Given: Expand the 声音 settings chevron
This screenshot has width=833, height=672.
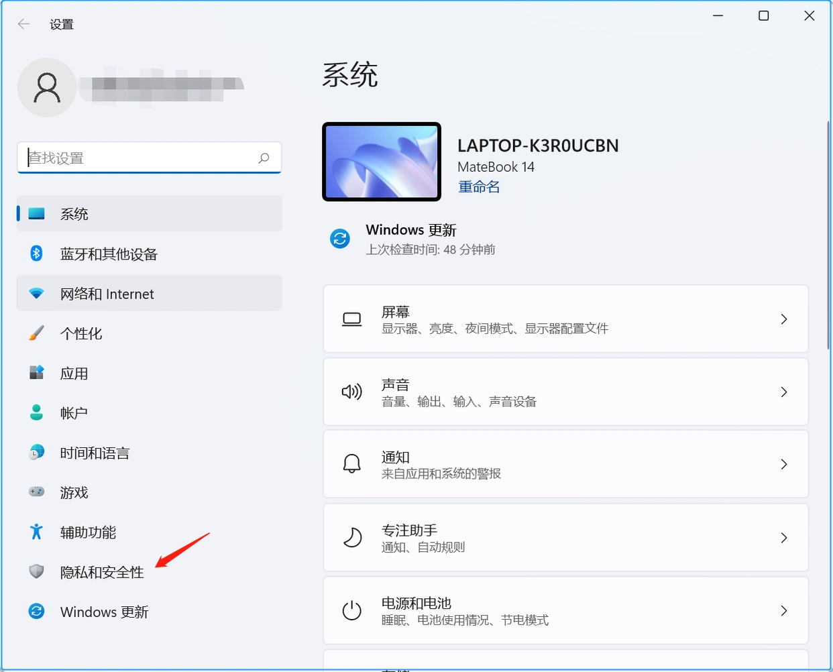Looking at the screenshot, I should tap(783, 392).
